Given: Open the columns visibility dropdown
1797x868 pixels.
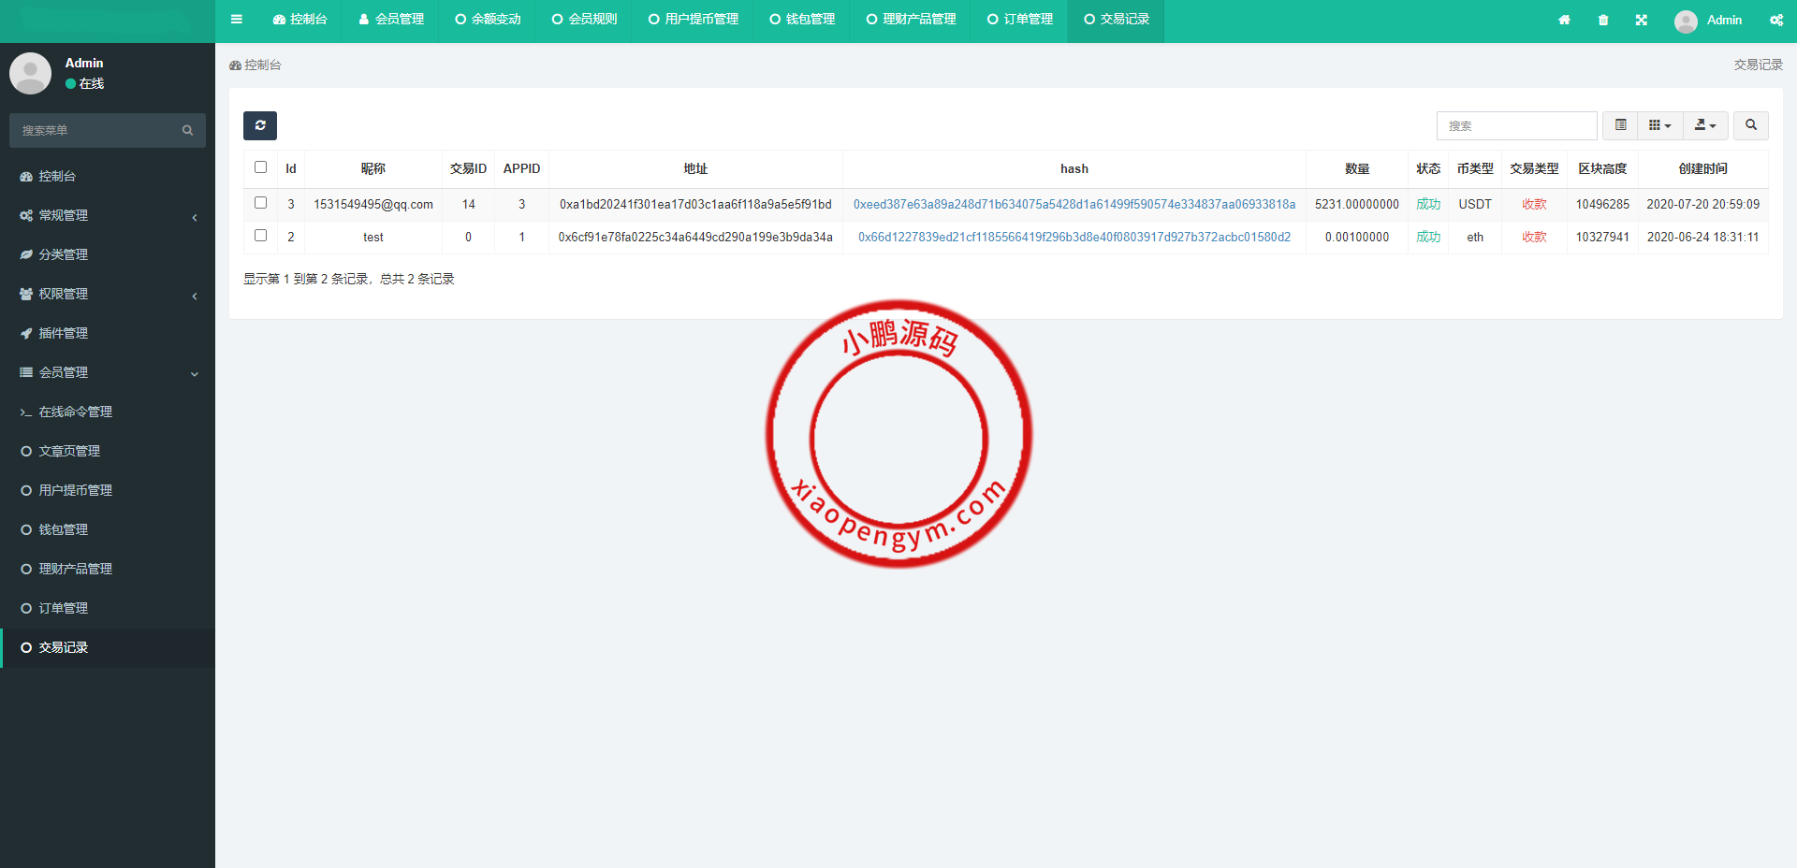Looking at the screenshot, I should pos(1659,125).
